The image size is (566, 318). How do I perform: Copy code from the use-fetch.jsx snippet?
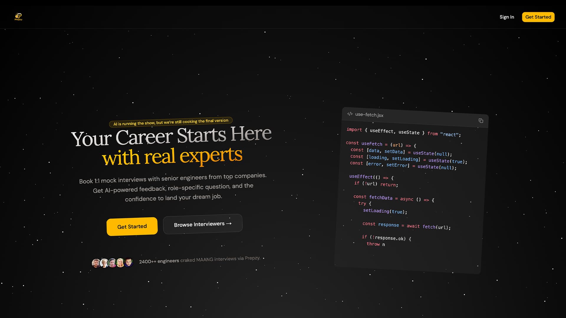[x=481, y=121]
